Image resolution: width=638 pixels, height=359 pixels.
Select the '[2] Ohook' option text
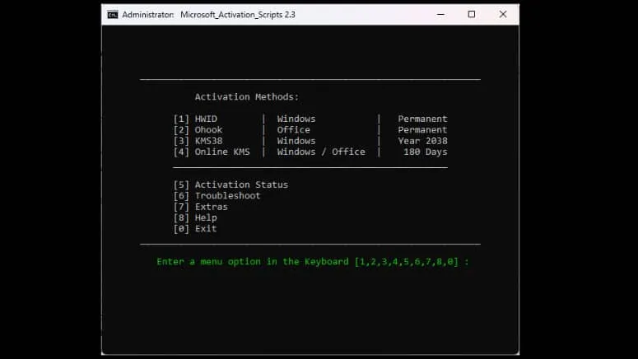pos(198,130)
